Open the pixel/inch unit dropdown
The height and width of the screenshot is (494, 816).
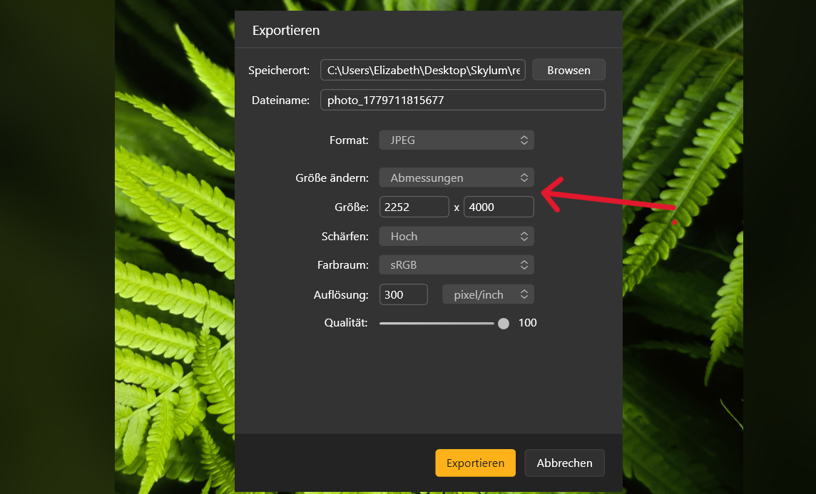coord(488,294)
